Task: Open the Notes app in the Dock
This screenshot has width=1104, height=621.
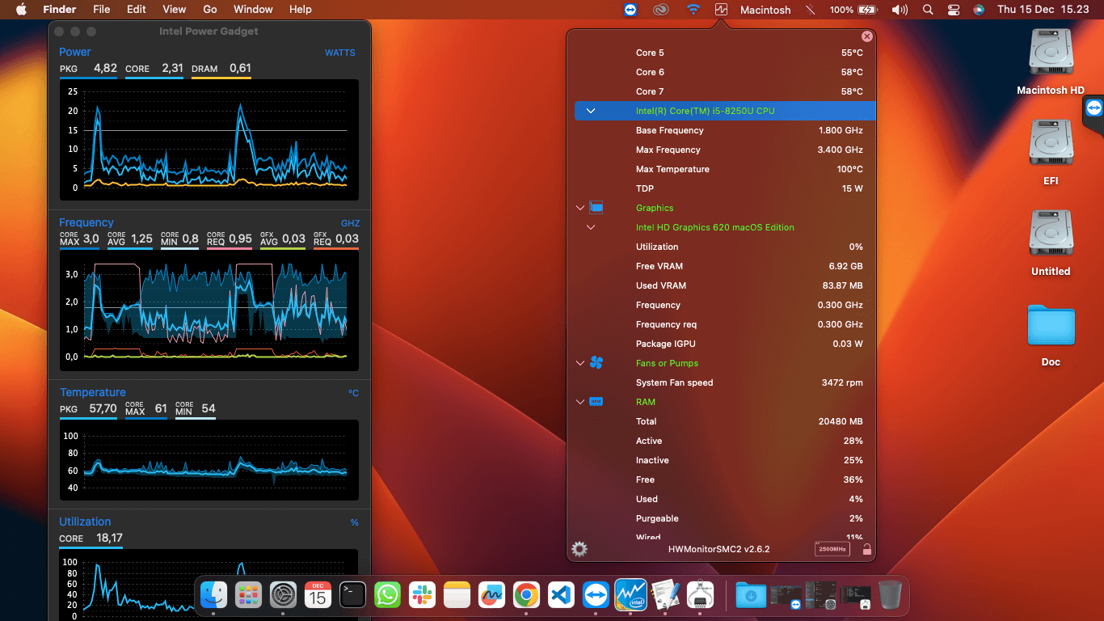Action: (x=457, y=596)
